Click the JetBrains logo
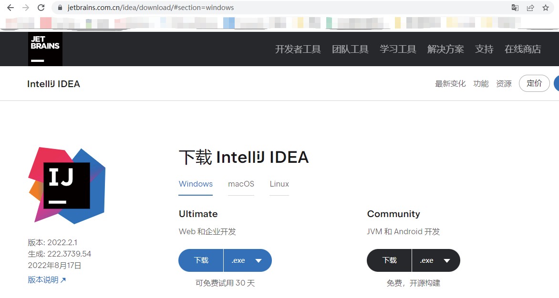The width and height of the screenshot is (559, 298). [x=45, y=49]
